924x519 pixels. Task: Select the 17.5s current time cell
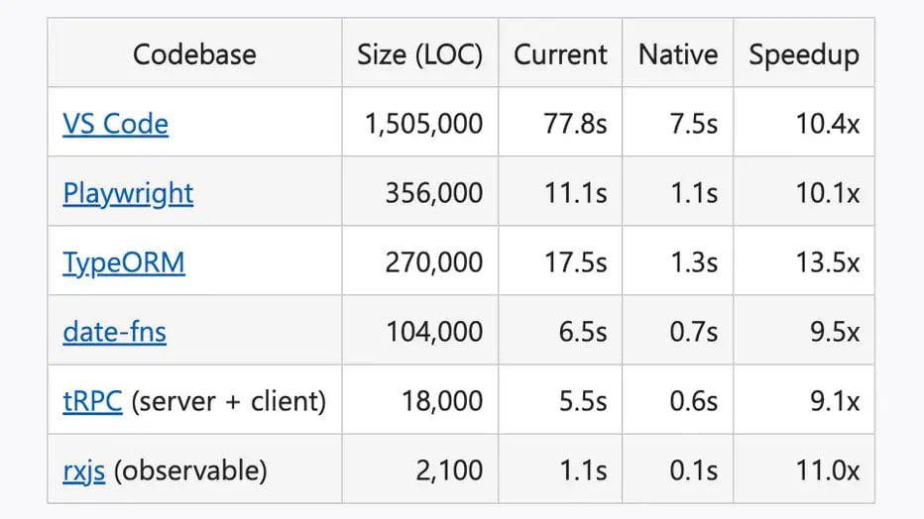click(560, 261)
